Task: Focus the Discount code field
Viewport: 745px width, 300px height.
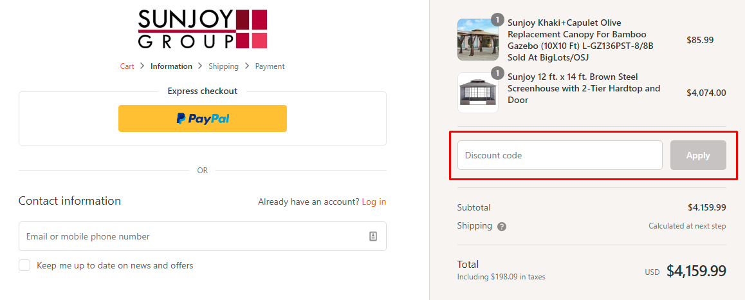Action: click(559, 155)
